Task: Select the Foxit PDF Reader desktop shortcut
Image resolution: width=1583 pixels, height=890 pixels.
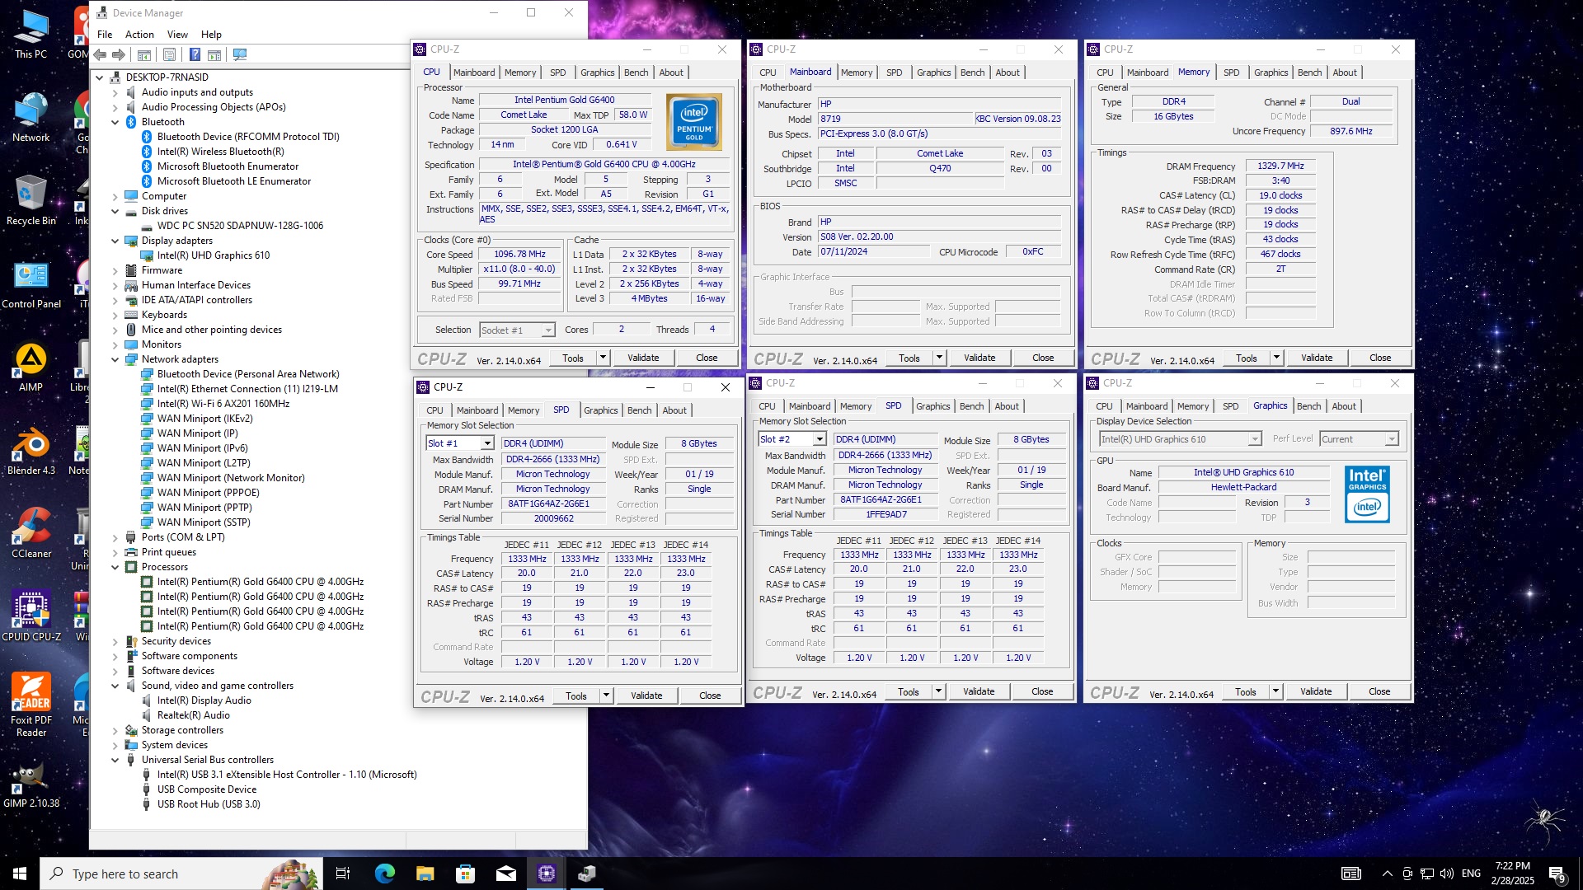Action: (x=31, y=705)
